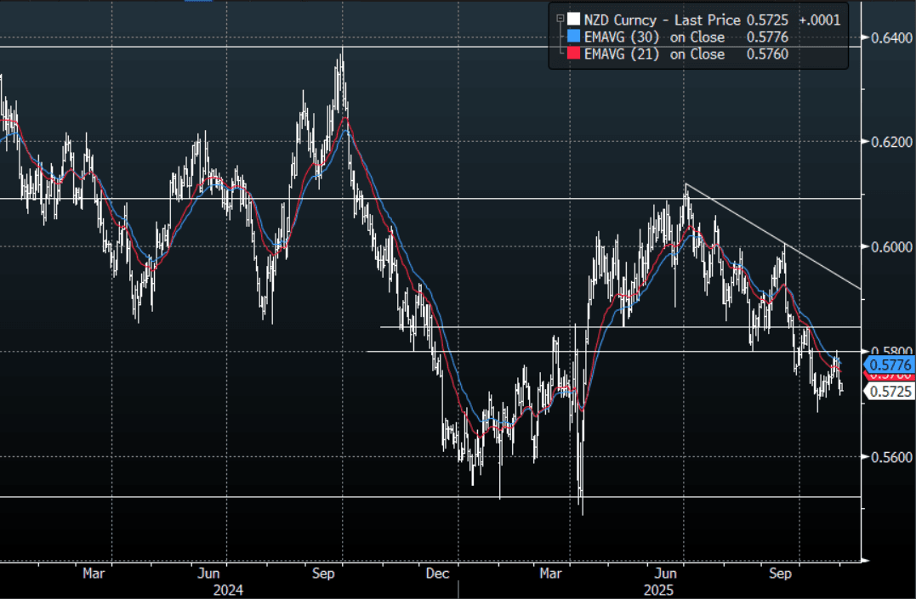Viewport: 916px width, 599px height.
Task: Click the red EMA price tag on axis
Action: coord(889,376)
